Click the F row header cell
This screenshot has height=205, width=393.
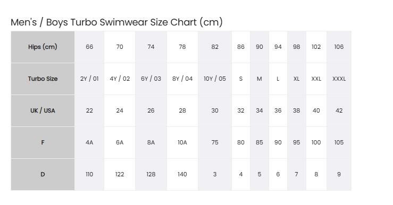[x=43, y=142]
